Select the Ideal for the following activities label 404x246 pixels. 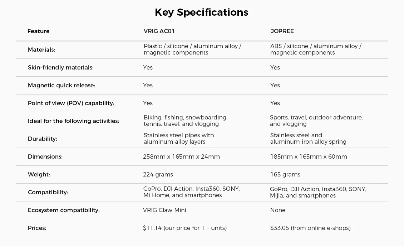[73, 121]
